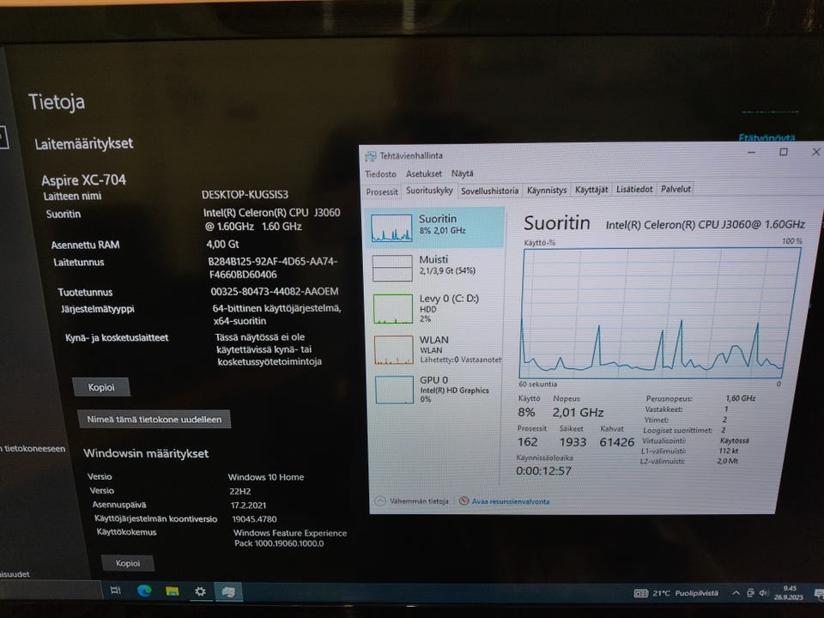Click the Laitemääritykset section heading
Viewport: 824px width, 618px height.
[x=83, y=143]
